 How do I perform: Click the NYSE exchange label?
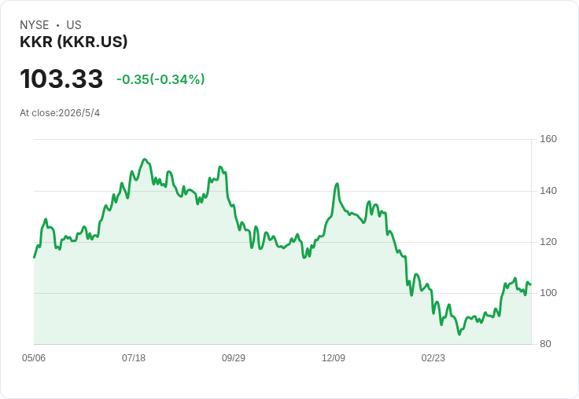[x=35, y=25]
